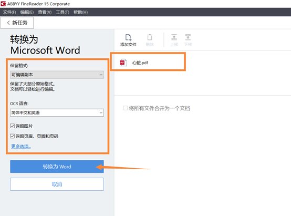Click the ABBYY FineReader logo in title bar
The width and height of the screenshot is (291, 216).
[x=3, y=4]
